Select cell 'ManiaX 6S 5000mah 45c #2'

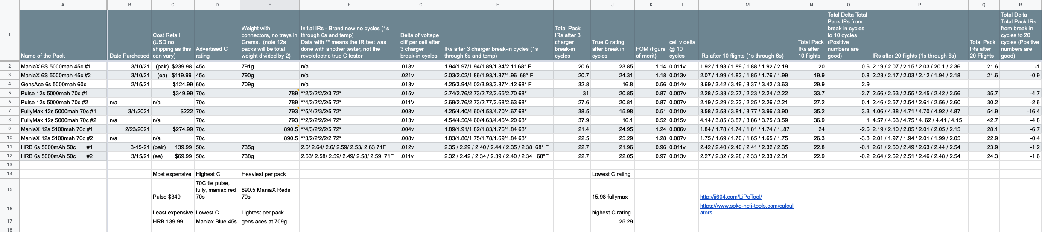[63, 75]
